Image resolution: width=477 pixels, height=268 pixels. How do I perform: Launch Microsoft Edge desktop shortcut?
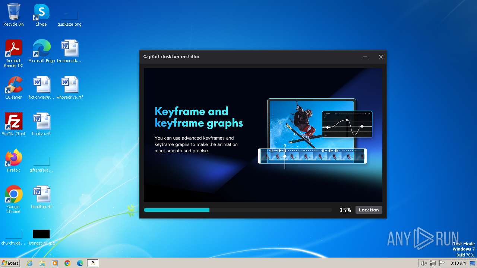[41, 51]
